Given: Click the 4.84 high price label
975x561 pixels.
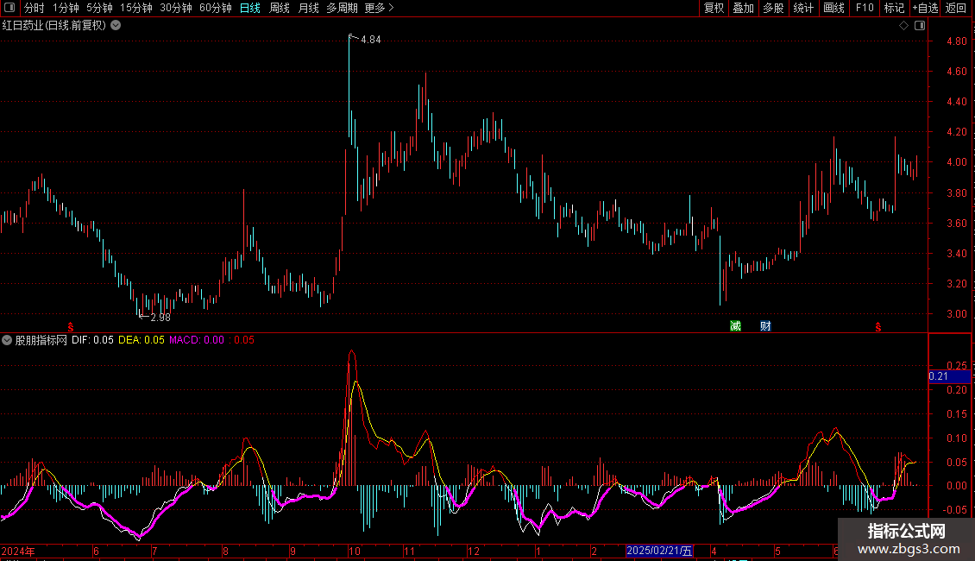Looking at the screenshot, I should coord(371,39).
